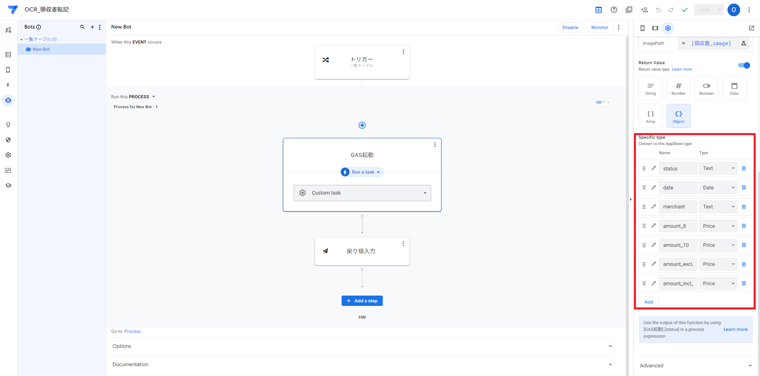The height and width of the screenshot is (376, 760).
Task: Open the Process link
Action: tap(132, 331)
